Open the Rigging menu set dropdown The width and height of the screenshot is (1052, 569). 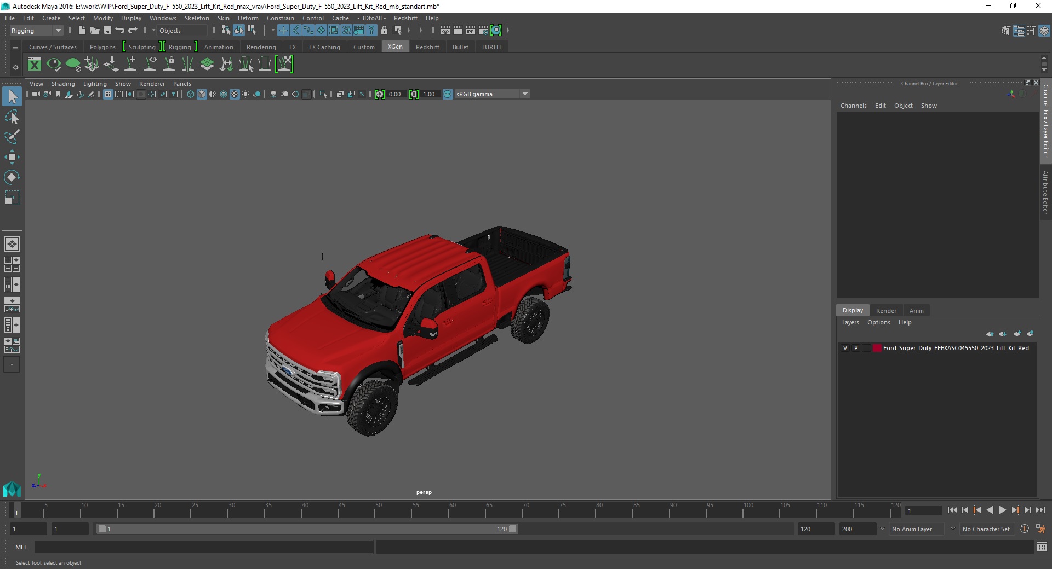tap(36, 31)
